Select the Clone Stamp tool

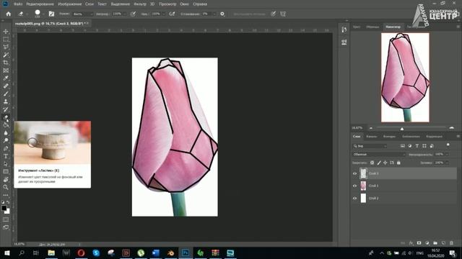click(x=6, y=101)
